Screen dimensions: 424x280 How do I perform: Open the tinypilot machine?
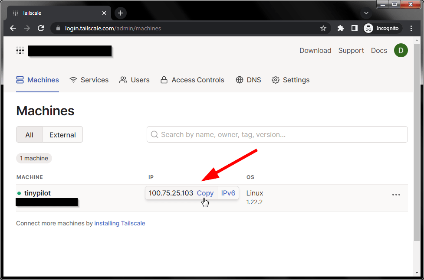[37, 193]
